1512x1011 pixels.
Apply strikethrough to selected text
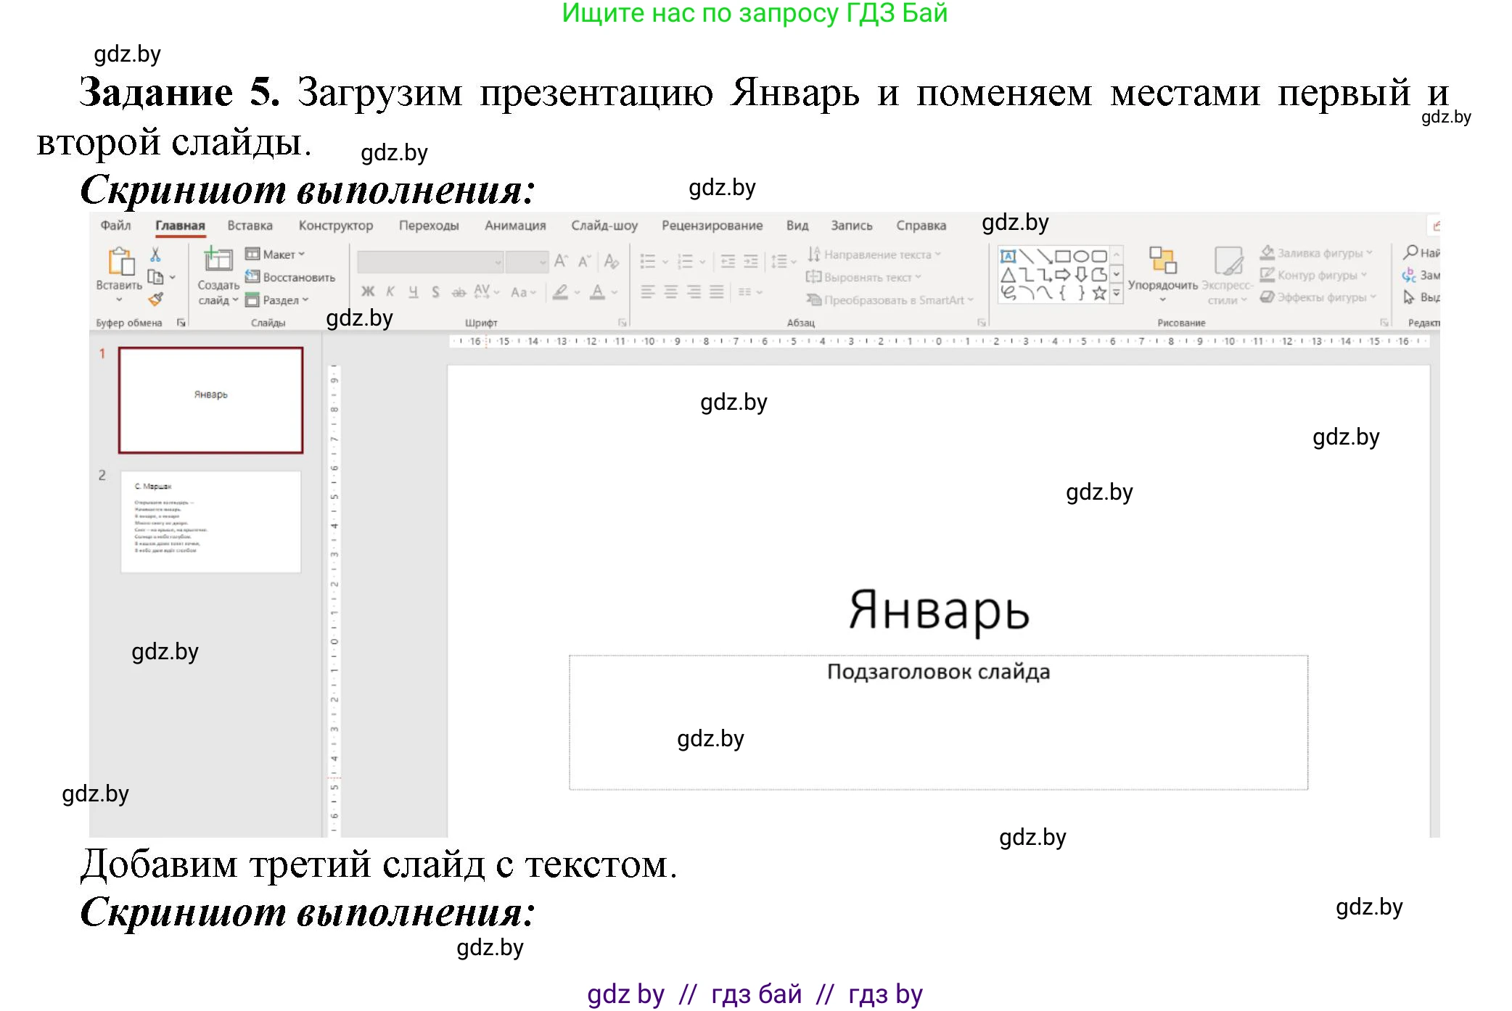[x=459, y=292]
